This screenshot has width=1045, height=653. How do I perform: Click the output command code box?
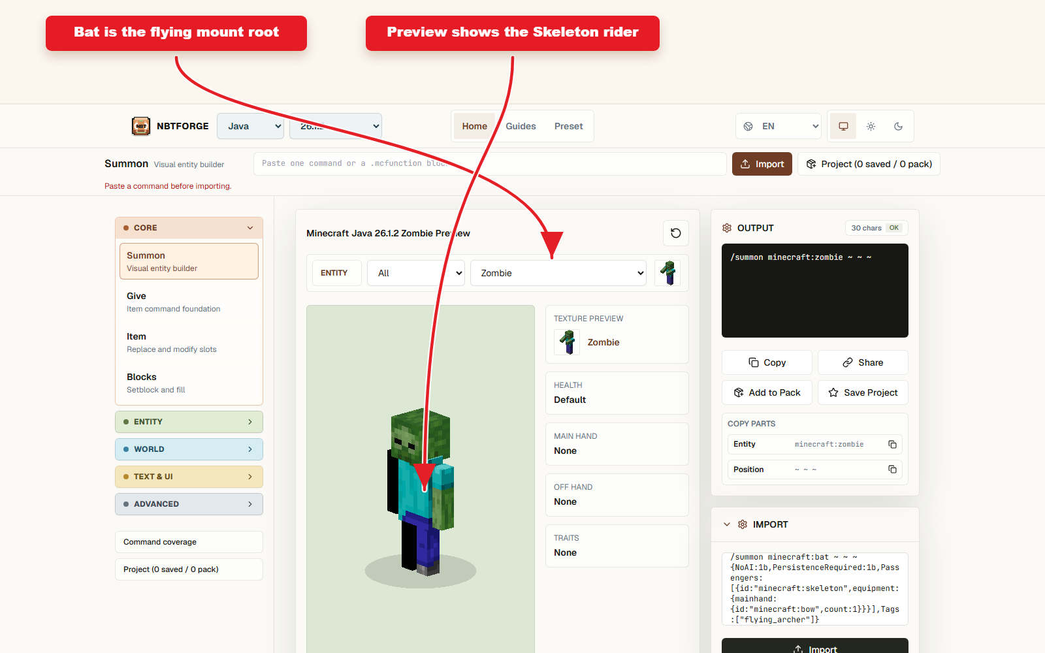point(815,291)
